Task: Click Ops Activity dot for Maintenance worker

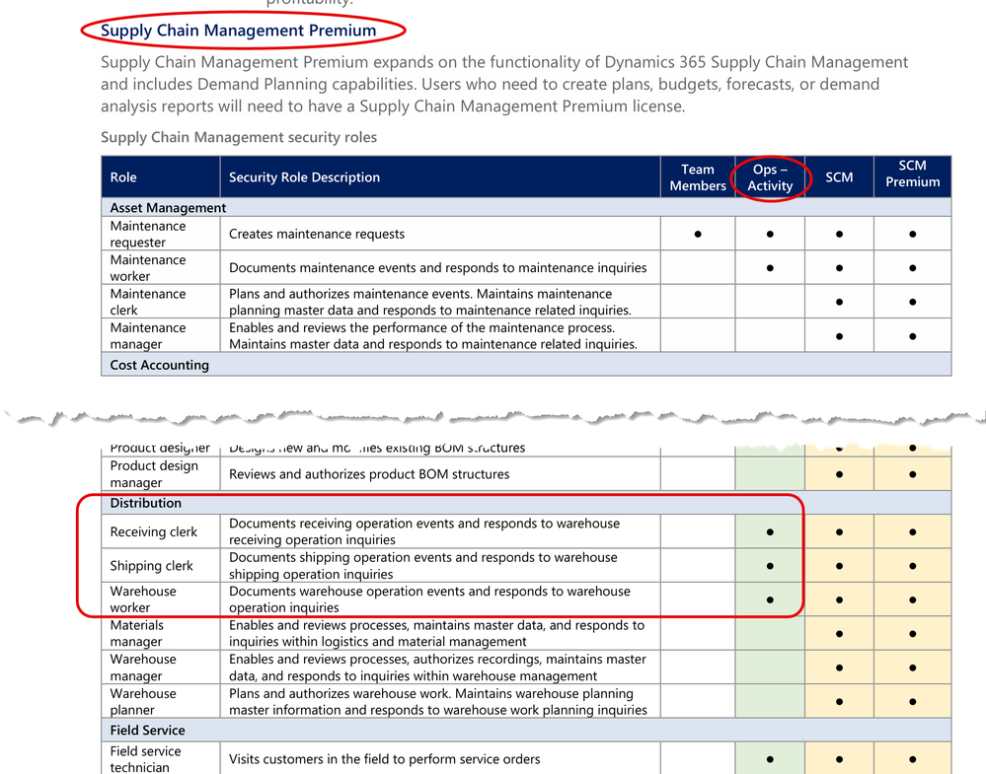Action: tap(770, 268)
